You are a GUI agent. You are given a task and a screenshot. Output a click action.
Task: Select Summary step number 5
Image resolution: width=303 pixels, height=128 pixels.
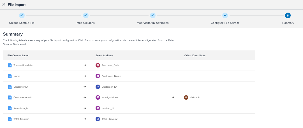coord(288,16)
